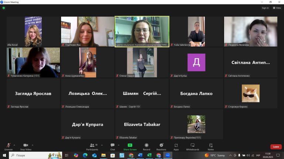
Task: Open the Apps icon
Action: pos(176,146)
